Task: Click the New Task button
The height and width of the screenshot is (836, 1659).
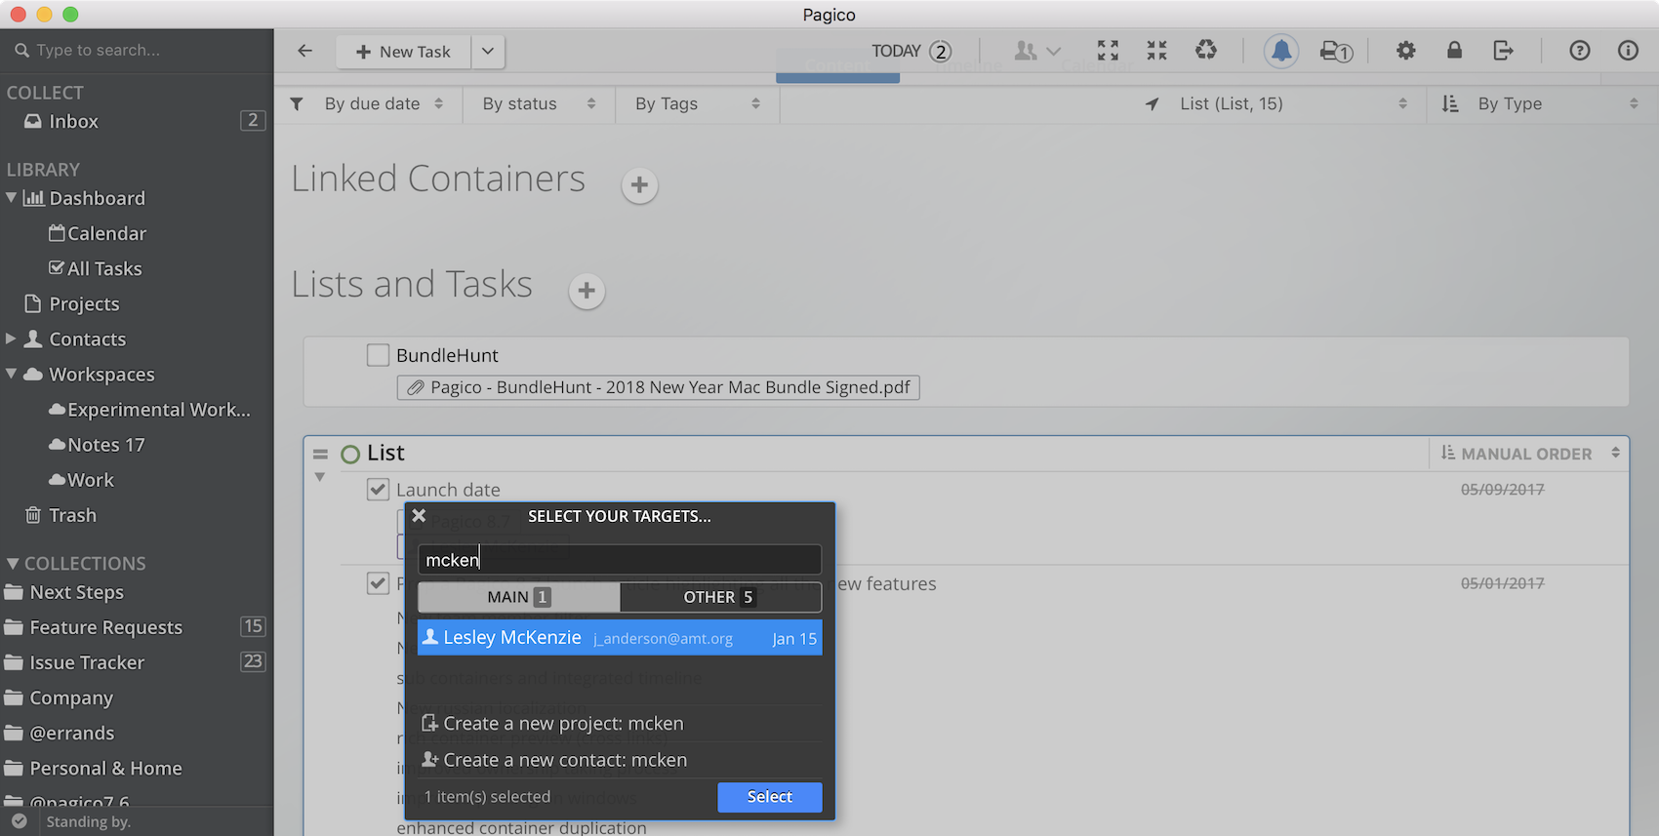Action: click(404, 52)
